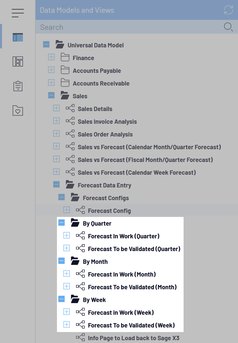Viewport: 238px width, 343px height.
Task: Select Sales Invoice Analysis tree item
Action: [107, 122]
